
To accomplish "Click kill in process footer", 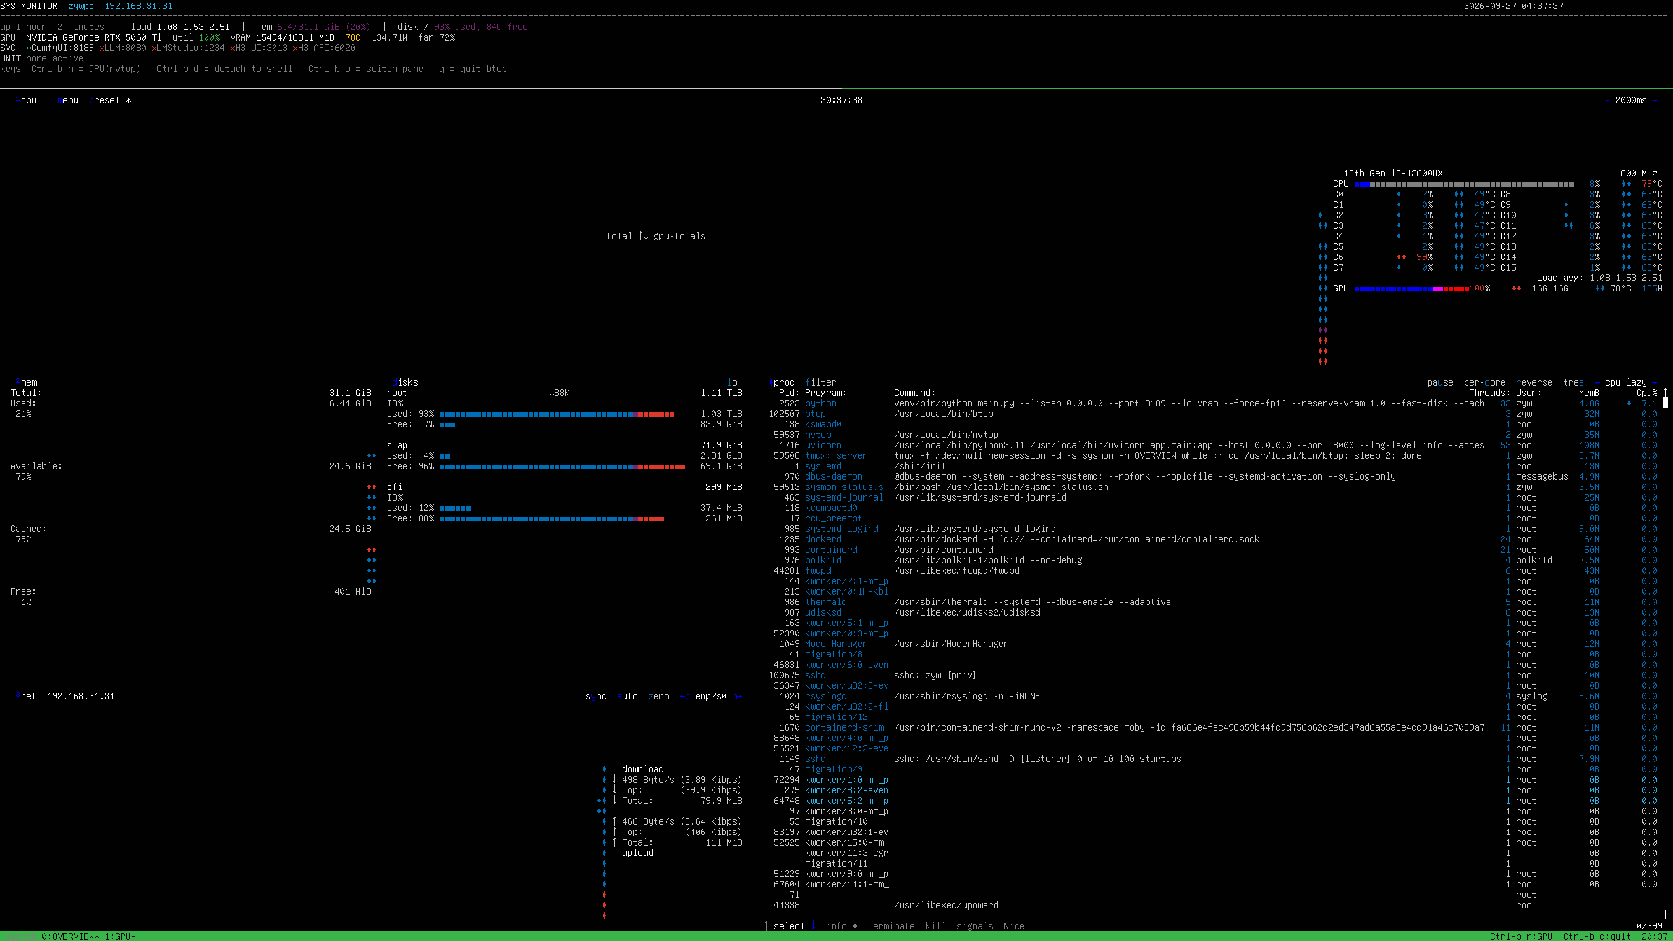I will [x=936, y=926].
